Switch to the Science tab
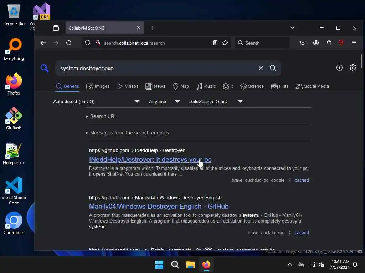The height and width of the screenshot is (273, 365). pyautogui.click(x=252, y=86)
